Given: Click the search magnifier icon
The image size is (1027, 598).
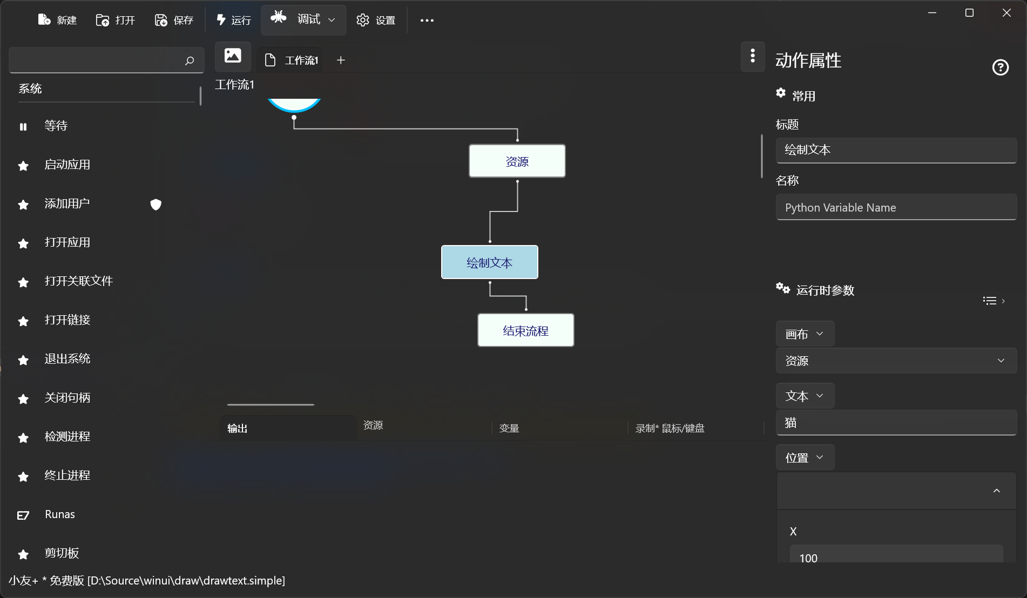Looking at the screenshot, I should pyautogui.click(x=190, y=60).
